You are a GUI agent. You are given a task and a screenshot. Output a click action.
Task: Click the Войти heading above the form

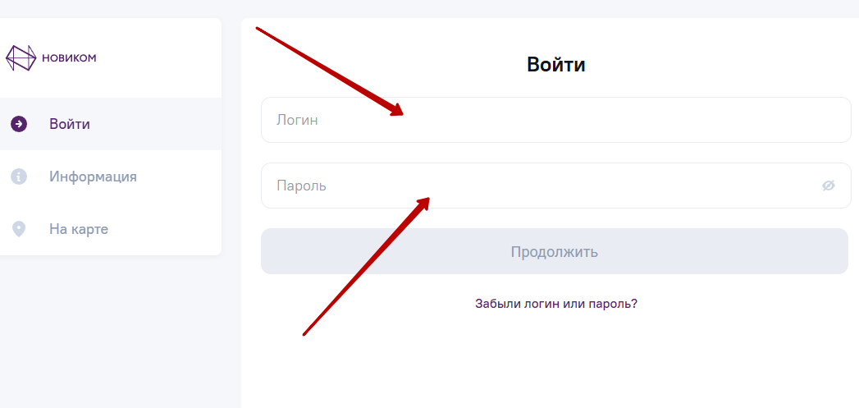point(555,65)
